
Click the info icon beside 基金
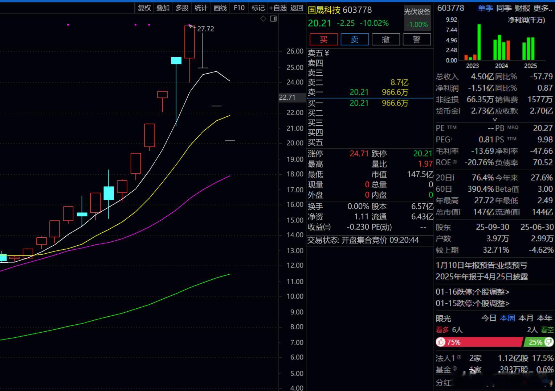[453, 369]
